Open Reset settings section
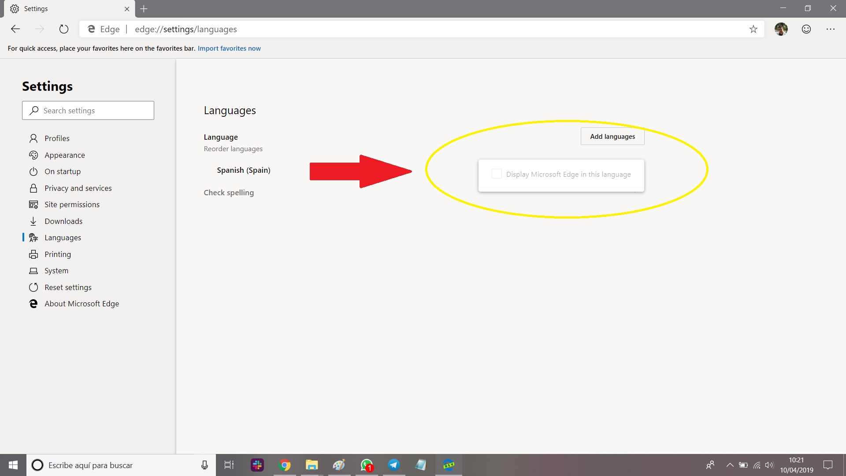This screenshot has height=476, width=846. [68, 287]
